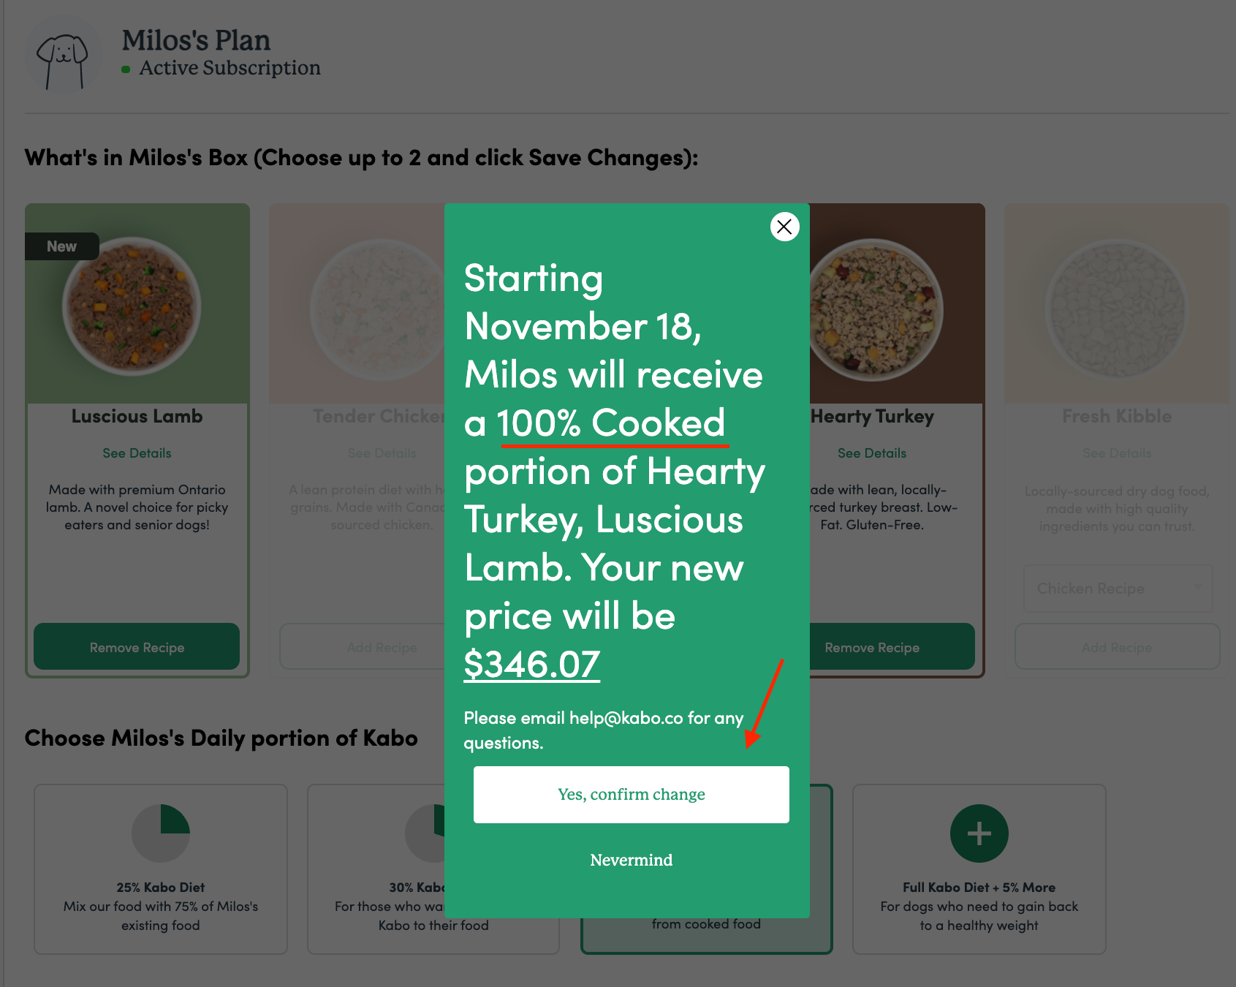Viewport: 1236px width, 987px height.
Task: Select the 25% Kabo Diet portion
Action: 161,869
